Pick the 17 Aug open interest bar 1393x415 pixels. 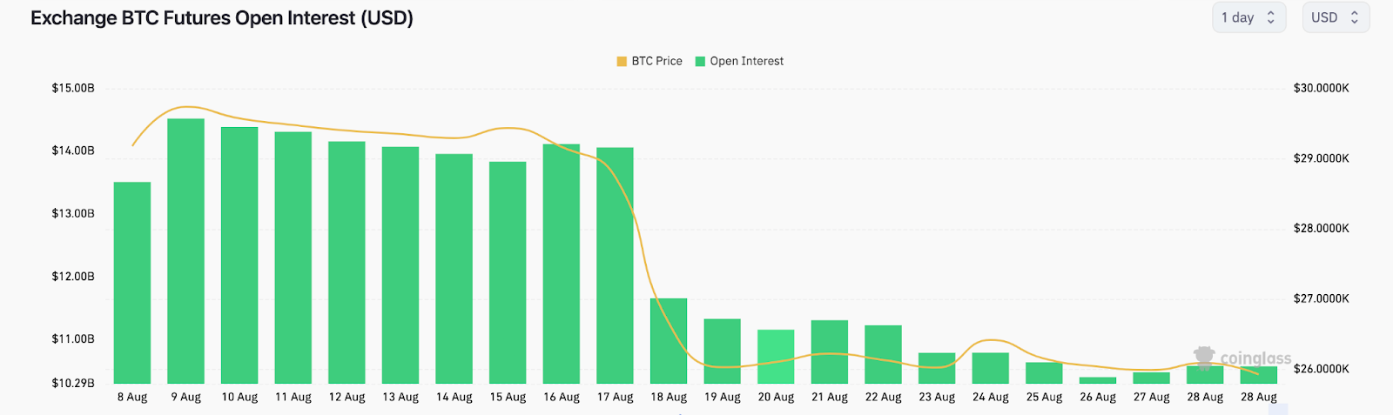615,265
